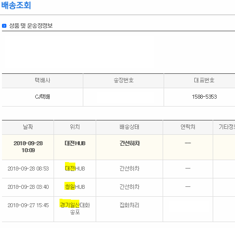Click the empty 송장번호 value cell
The image size is (235, 228).
click(123, 97)
